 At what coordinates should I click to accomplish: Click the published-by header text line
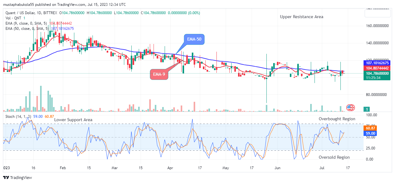[64, 5]
